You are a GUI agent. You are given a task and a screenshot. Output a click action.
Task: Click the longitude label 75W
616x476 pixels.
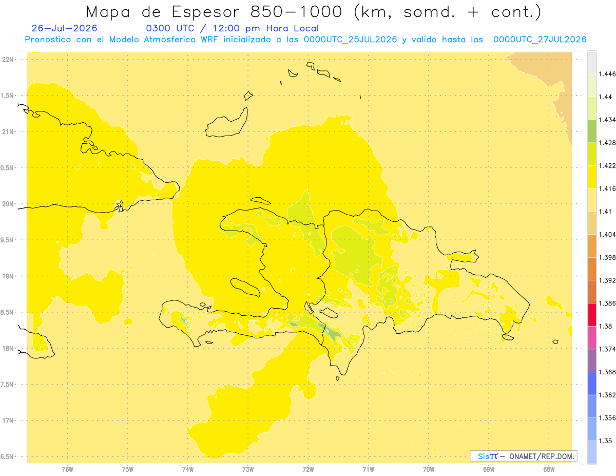click(x=128, y=469)
